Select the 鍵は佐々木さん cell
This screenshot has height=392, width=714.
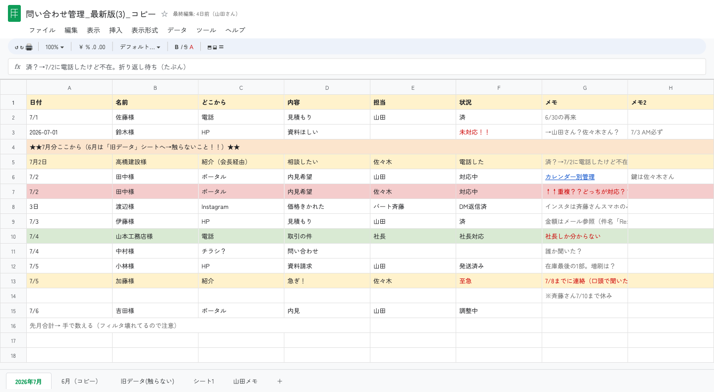pyautogui.click(x=671, y=177)
